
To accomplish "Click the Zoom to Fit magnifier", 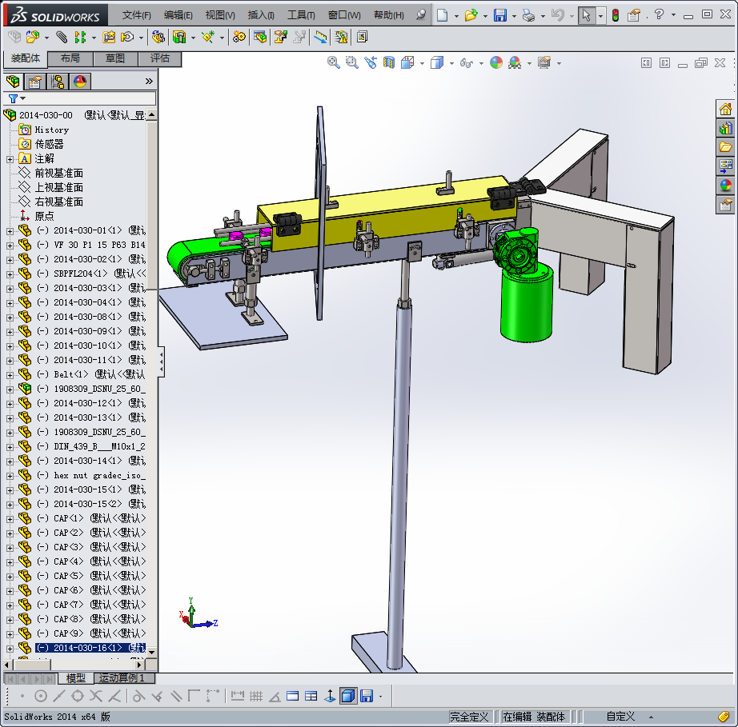I will tap(333, 62).
